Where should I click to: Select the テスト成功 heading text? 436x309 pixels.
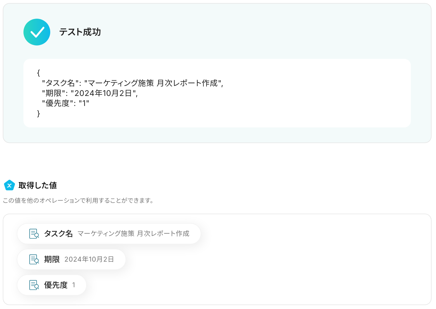click(x=80, y=32)
